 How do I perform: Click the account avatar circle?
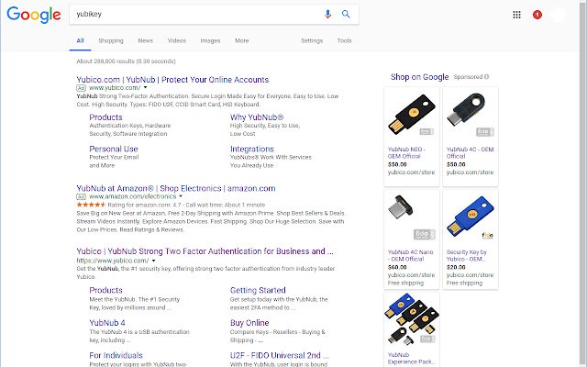558,15
